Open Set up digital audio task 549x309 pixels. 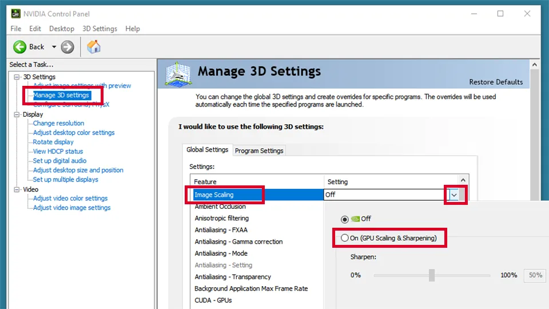59,161
